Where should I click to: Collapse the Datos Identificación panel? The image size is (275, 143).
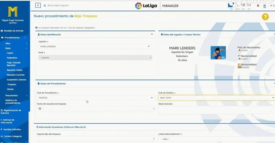click(152, 34)
